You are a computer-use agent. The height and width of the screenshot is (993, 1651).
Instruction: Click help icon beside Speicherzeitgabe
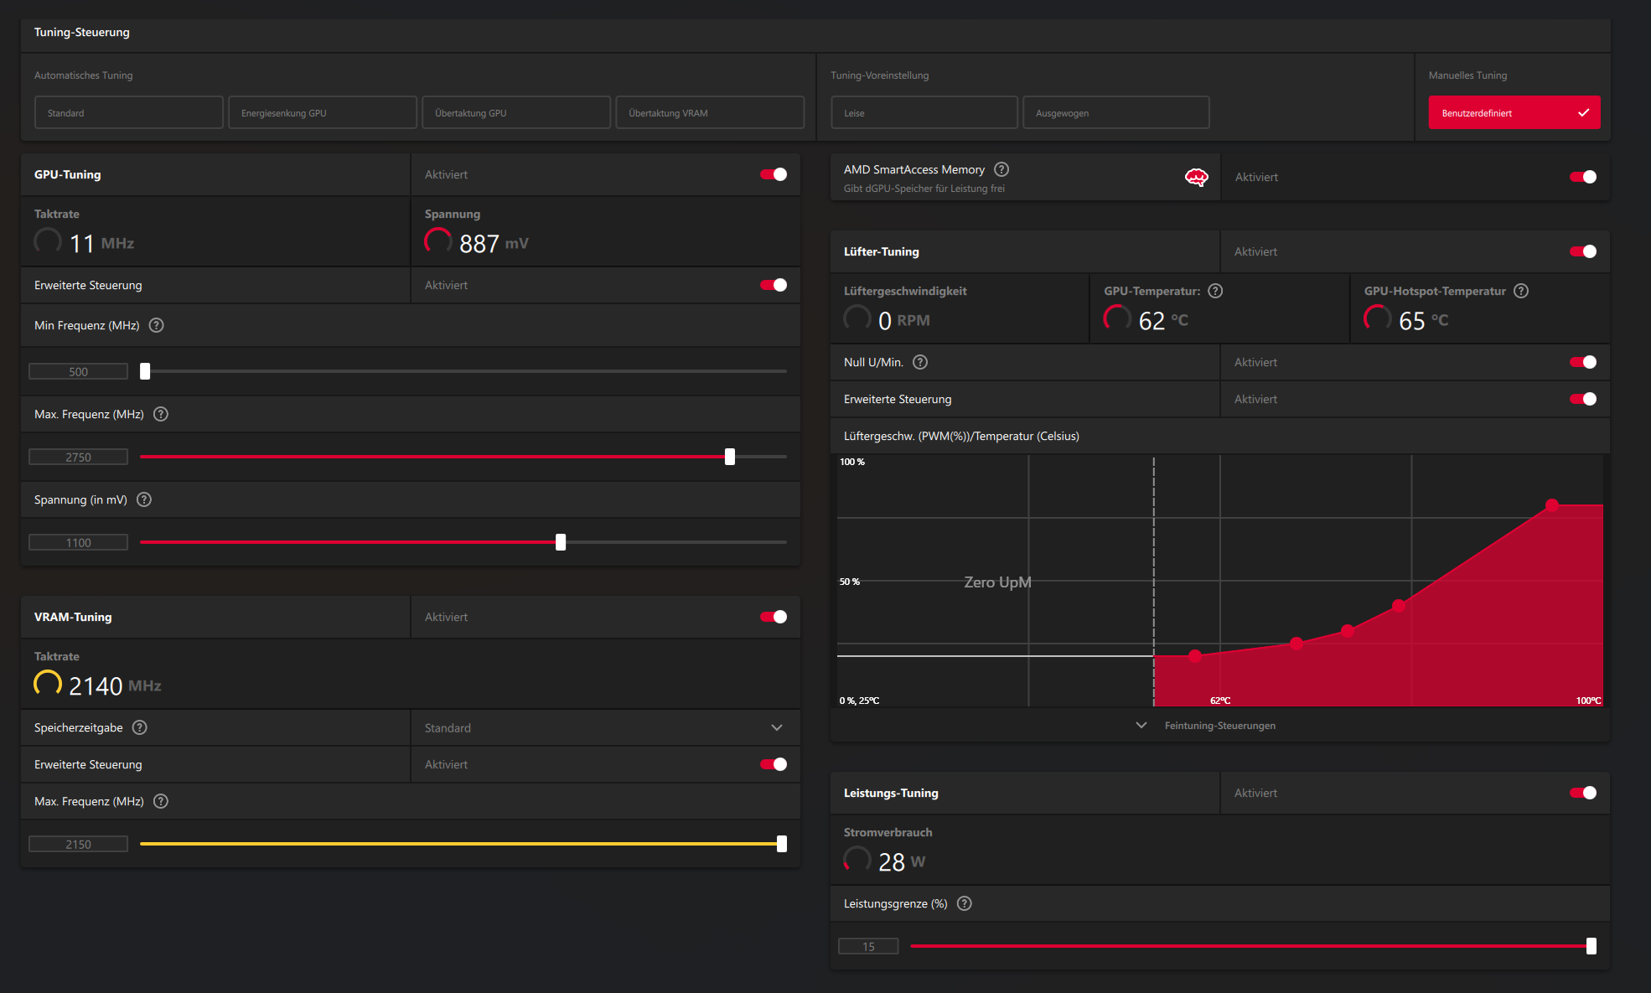(140, 727)
